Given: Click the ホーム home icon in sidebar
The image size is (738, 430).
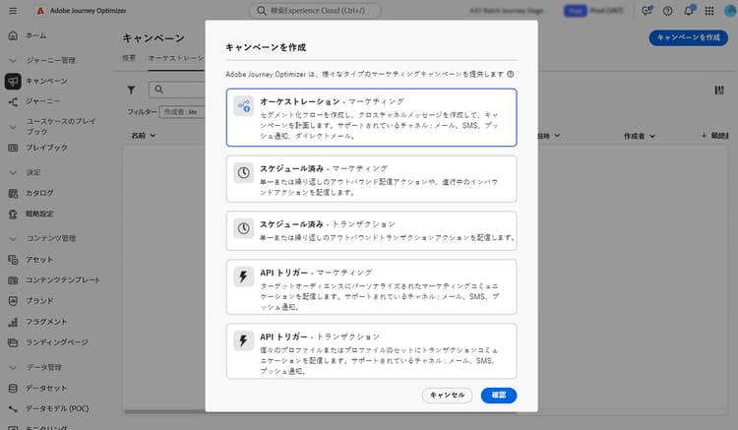Looking at the screenshot, I should point(13,35).
